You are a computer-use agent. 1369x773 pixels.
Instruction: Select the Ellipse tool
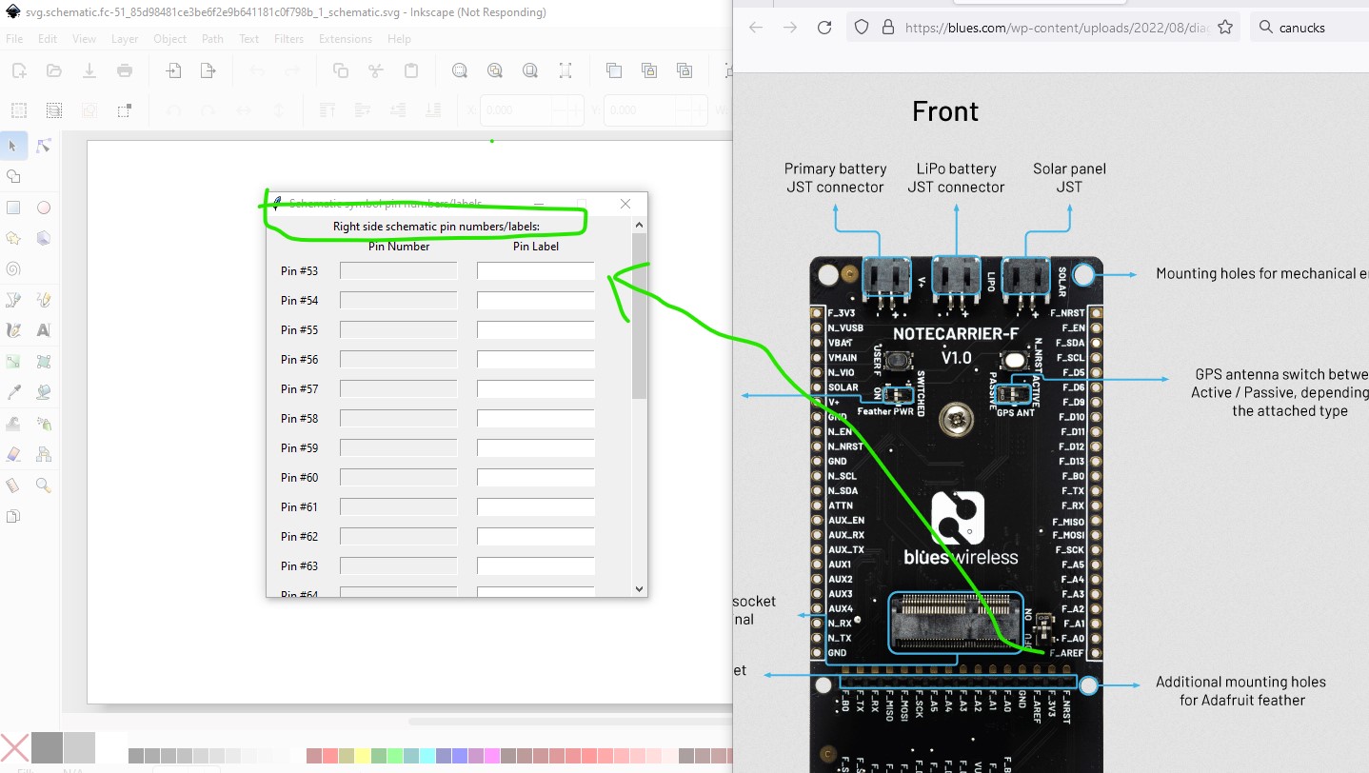tap(43, 208)
